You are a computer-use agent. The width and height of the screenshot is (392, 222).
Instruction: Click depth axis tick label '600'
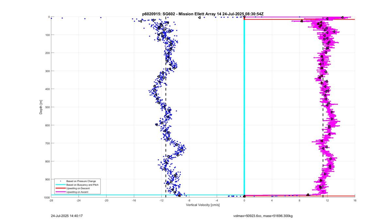[47, 125]
